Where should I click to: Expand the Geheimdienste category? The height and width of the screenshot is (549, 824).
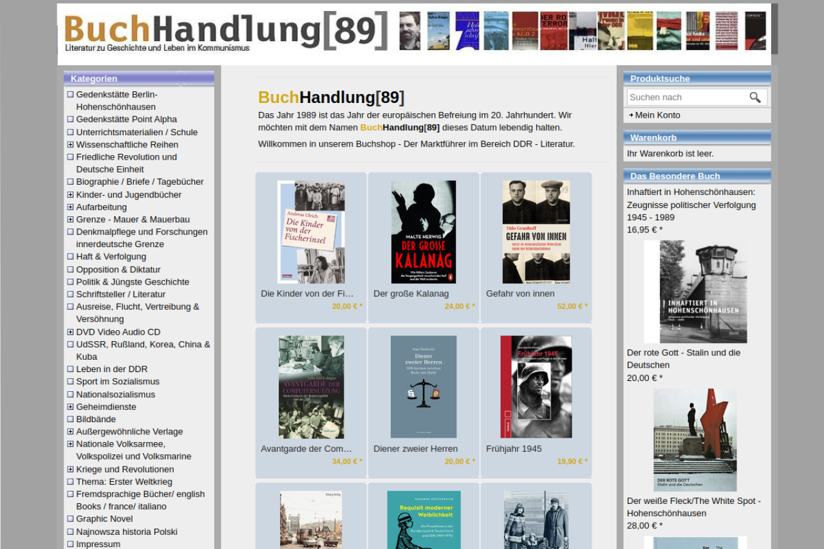click(70, 407)
